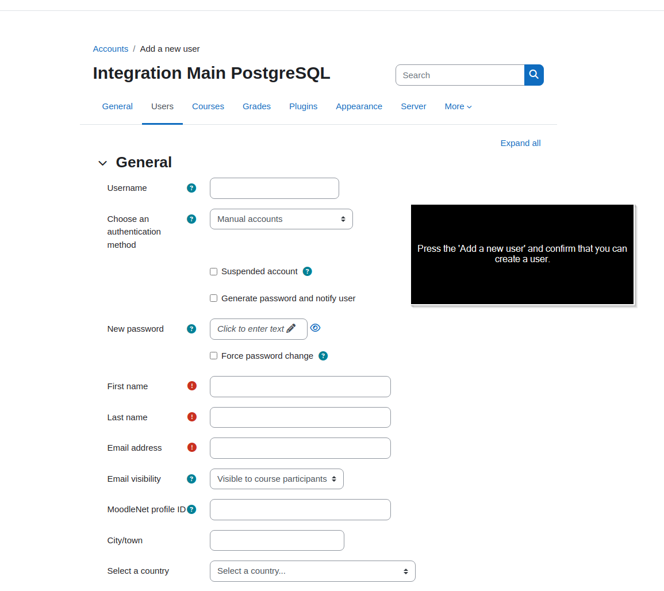Click the MoodleNet profile ID field
The width and height of the screenshot is (664, 591).
coord(300,510)
